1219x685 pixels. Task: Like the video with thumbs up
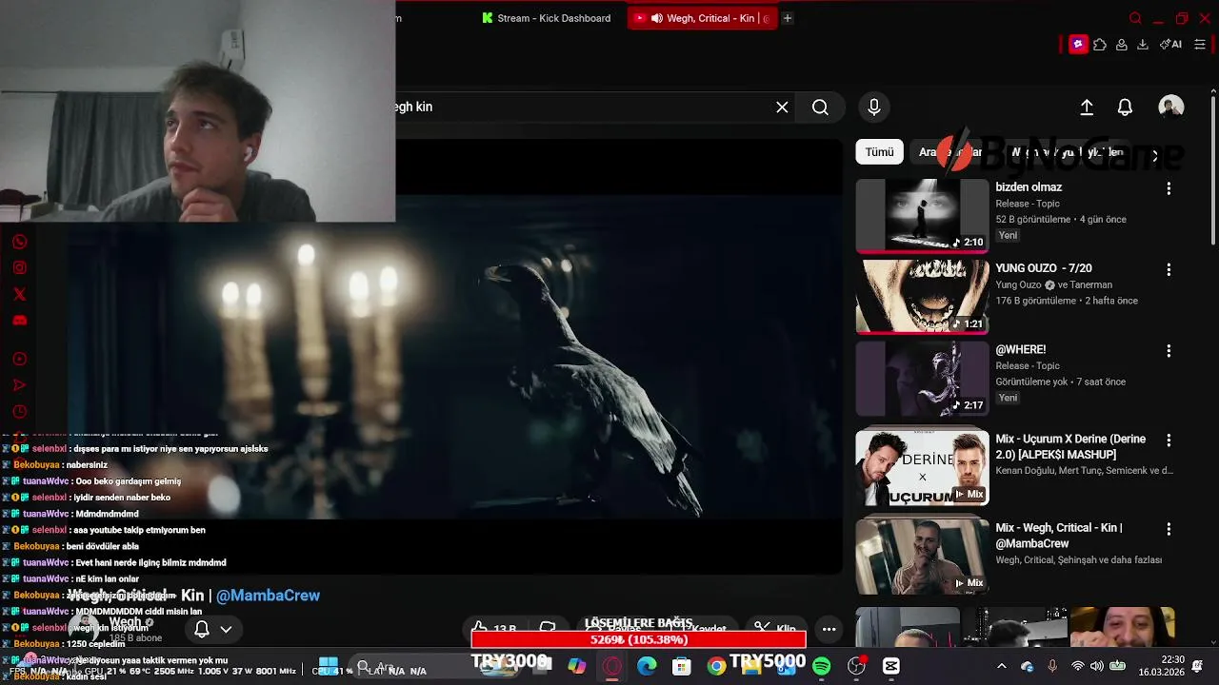click(480, 628)
